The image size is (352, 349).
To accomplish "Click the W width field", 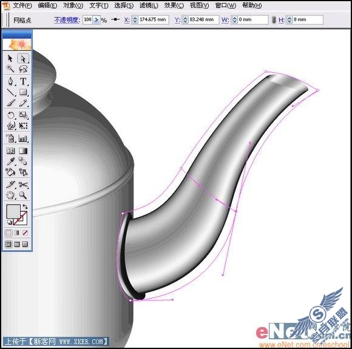I will tap(253, 20).
